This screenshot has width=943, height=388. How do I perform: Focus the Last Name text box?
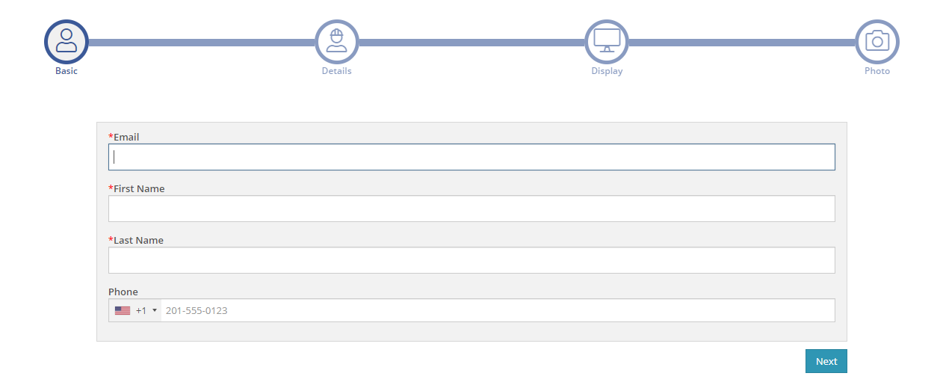point(471,260)
